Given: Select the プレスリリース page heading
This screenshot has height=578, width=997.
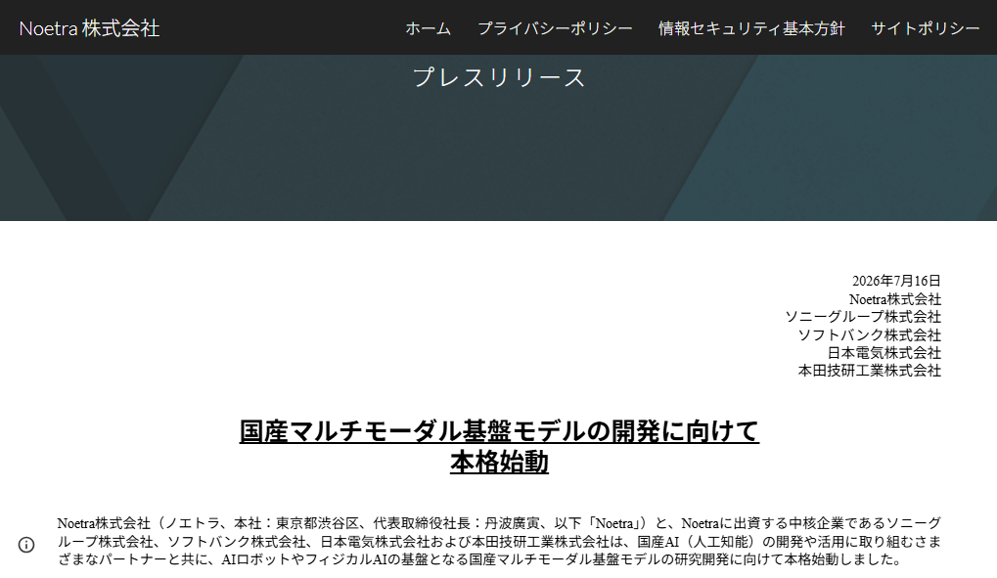Looking at the screenshot, I should click(499, 77).
